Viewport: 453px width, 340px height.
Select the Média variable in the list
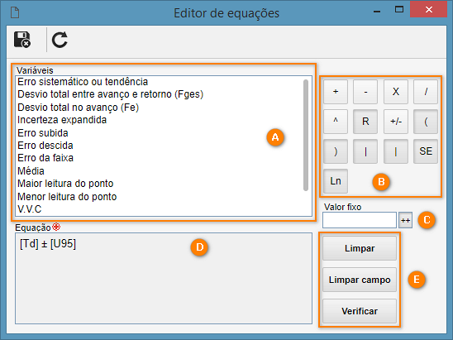[31, 171]
